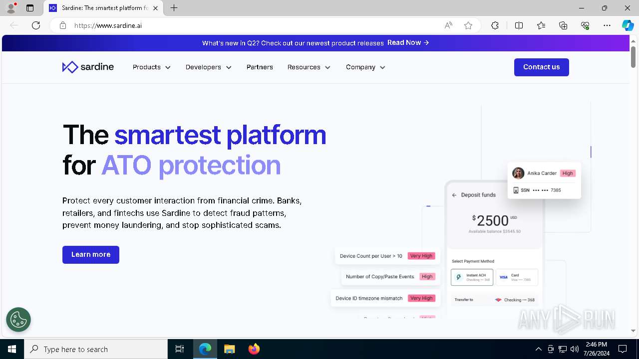Open a new browser tab
639x359 pixels.
pyautogui.click(x=174, y=8)
